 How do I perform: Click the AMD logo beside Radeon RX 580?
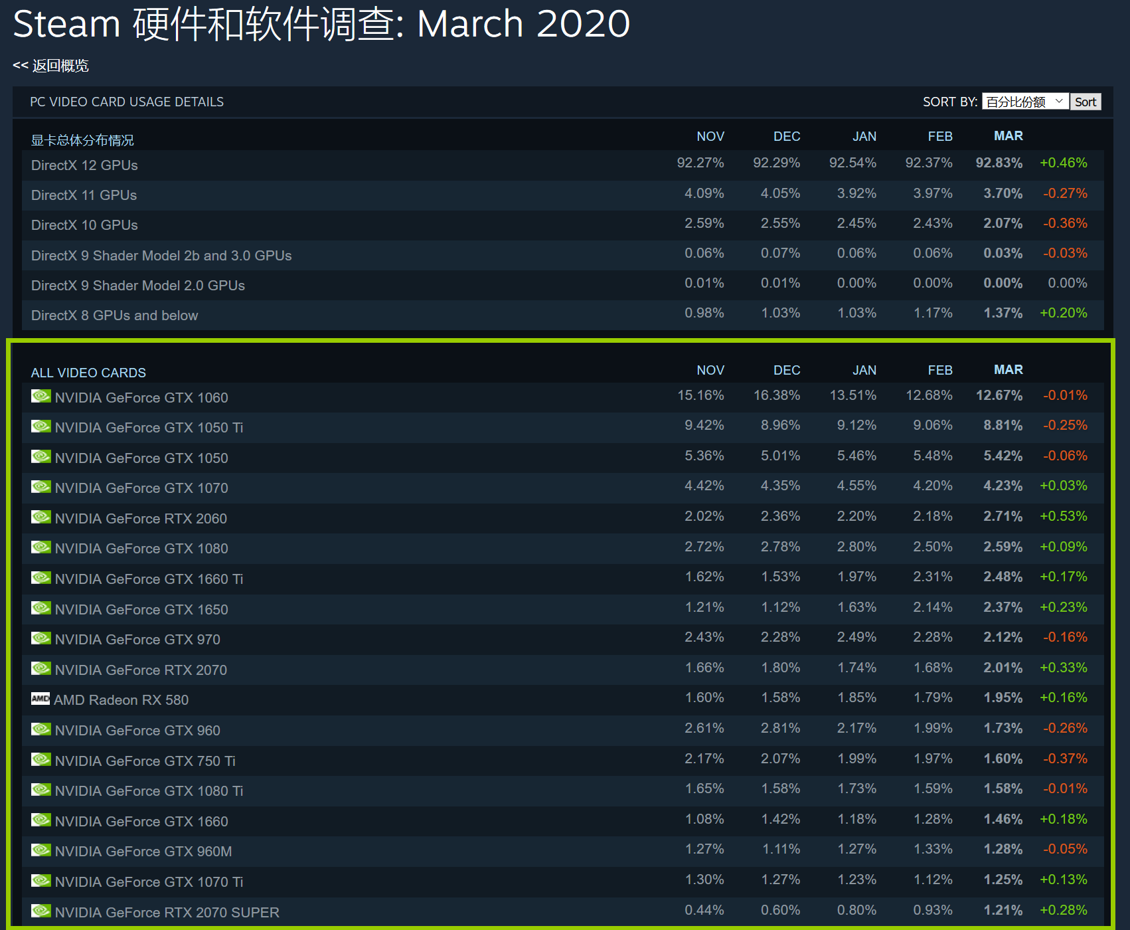pos(40,699)
